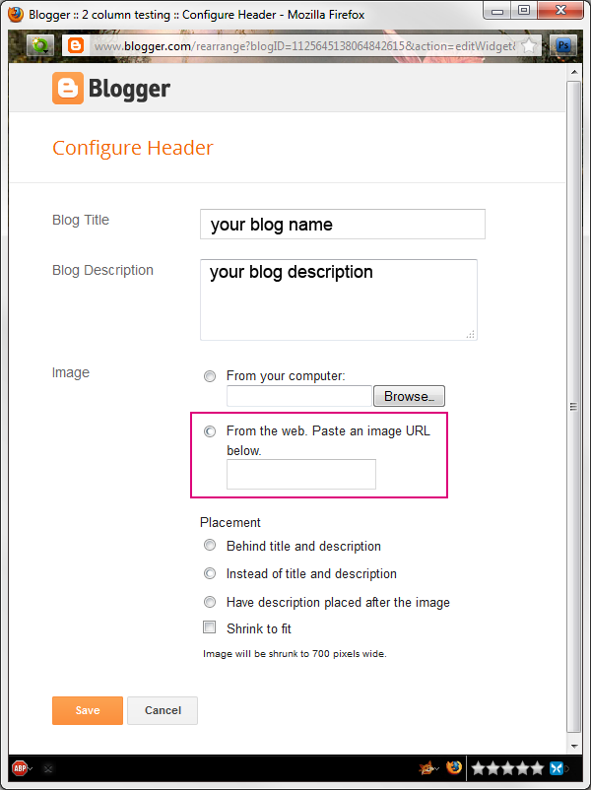Screen dimensions: 591x790
Task: Choose Have description placed after the image
Action: [210, 602]
